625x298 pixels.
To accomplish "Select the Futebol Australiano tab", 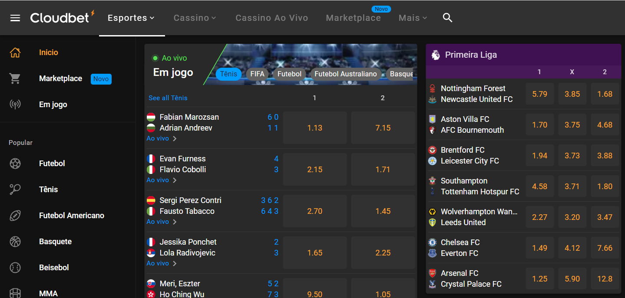I will 345,74.
